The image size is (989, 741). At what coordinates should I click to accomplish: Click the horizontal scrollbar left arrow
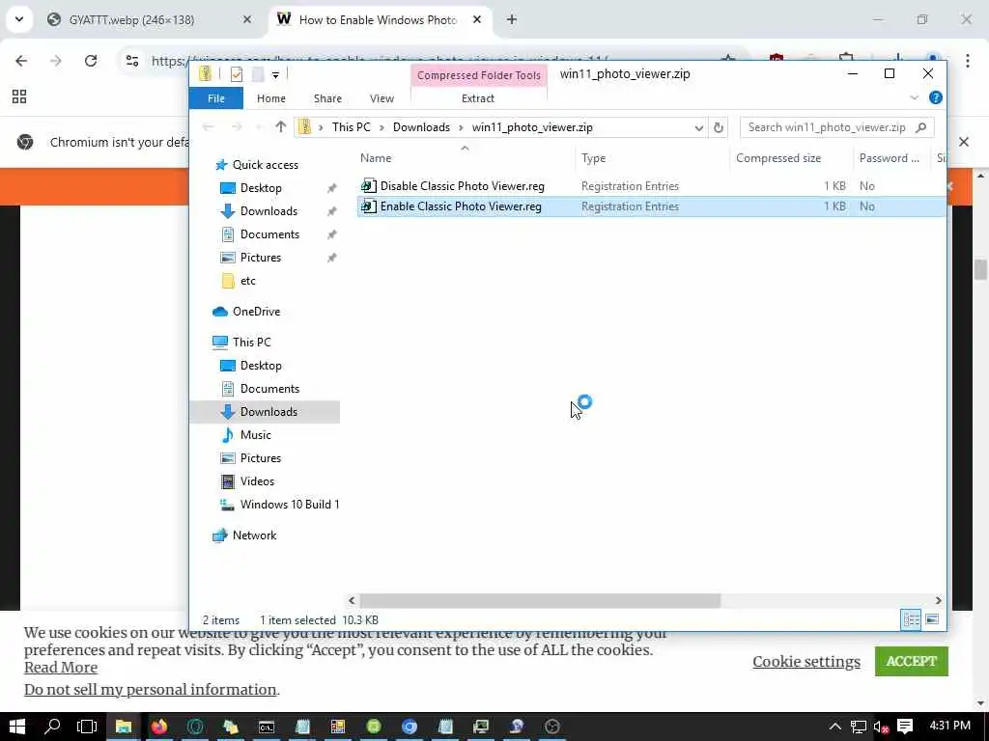click(352, 600)
